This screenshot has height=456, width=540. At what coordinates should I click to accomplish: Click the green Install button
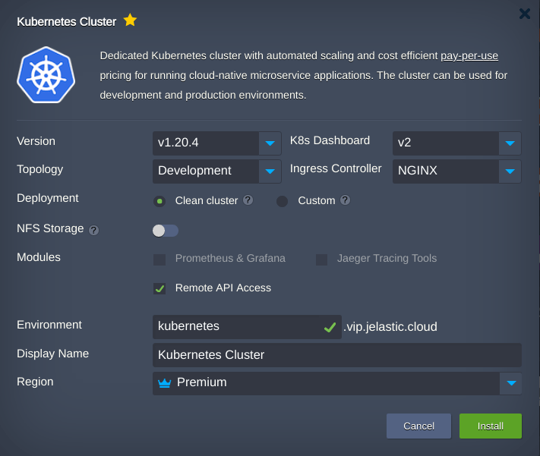coord(491,426)
